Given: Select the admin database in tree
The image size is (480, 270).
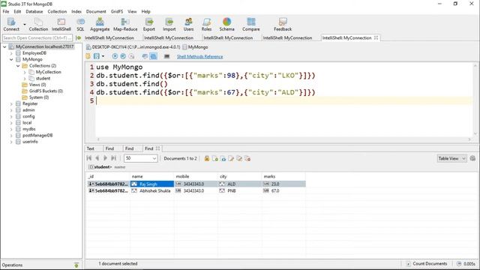Looking at the screenshot, I should [x=28, y=110].
